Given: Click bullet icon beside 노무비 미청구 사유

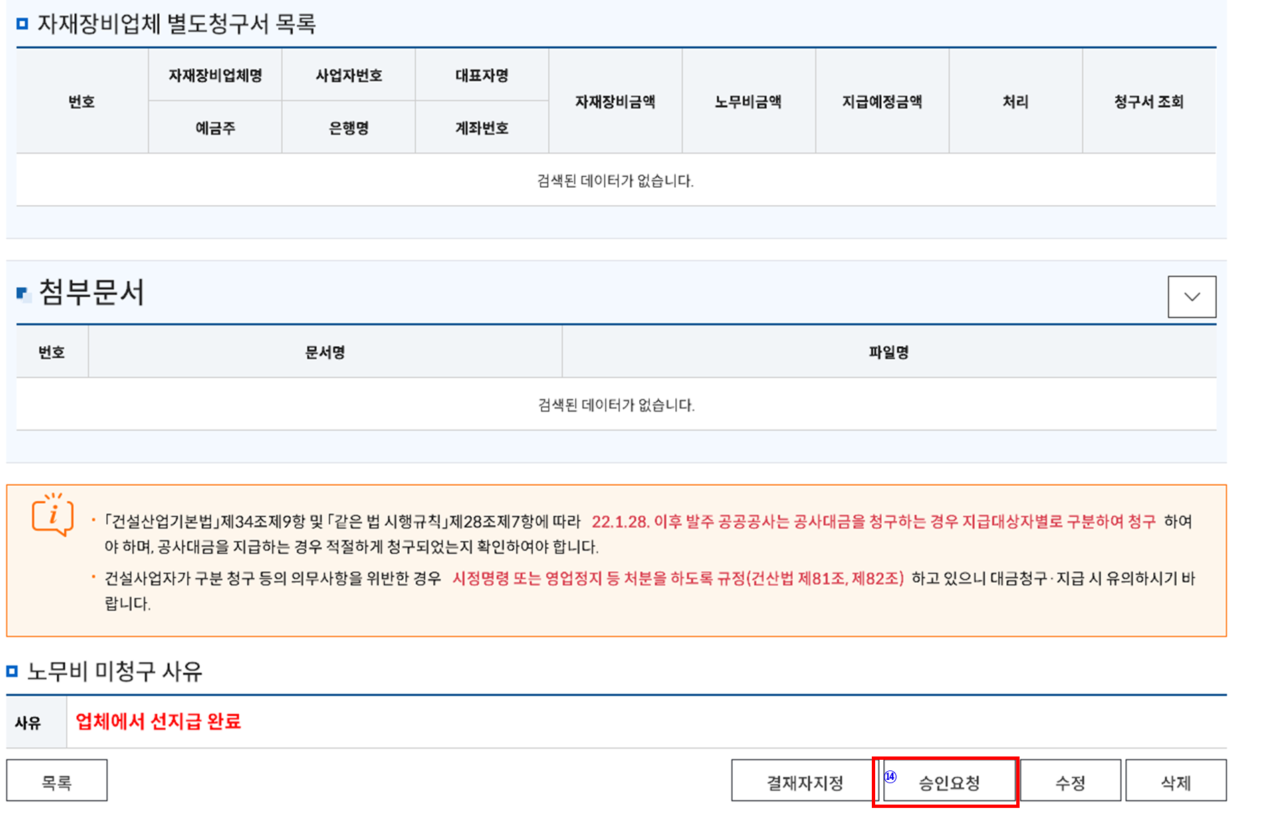Looking at the screenshot, I should [12, 671].
